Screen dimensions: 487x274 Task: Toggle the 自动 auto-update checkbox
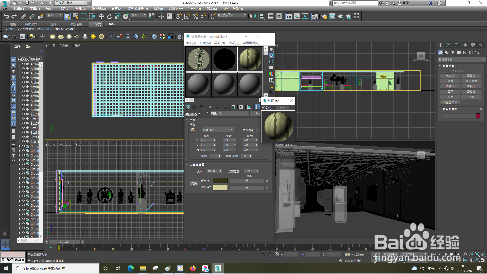tap(263, 108)
